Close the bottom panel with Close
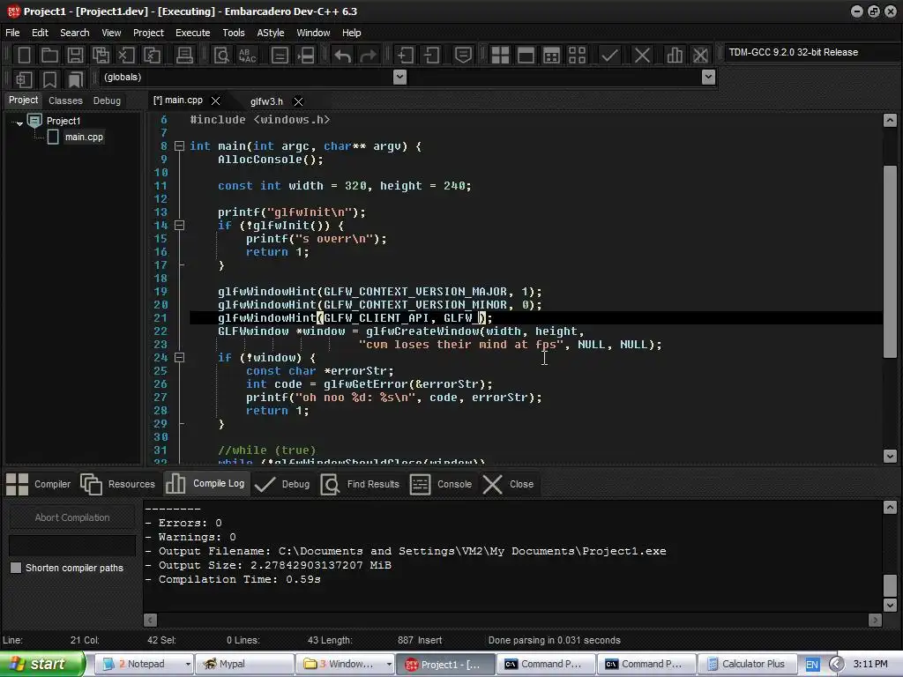The height and width of the screenshot is (677, 903). click(508, 484)
